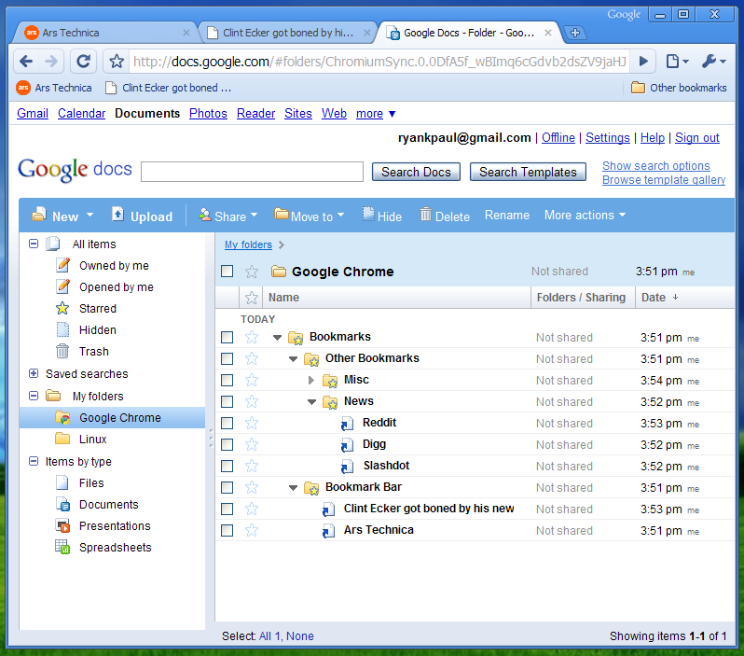
Task: Click the Go arrow beside address bar
Action: (x=643, y=62)
